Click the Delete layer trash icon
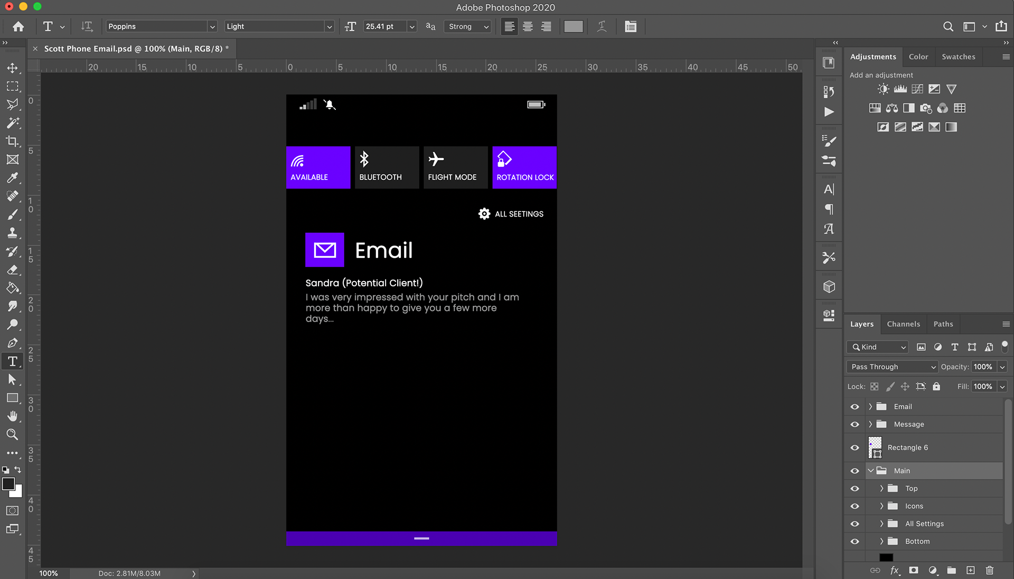This screenshot has width=1014, height=579. [x=989, y=570]
